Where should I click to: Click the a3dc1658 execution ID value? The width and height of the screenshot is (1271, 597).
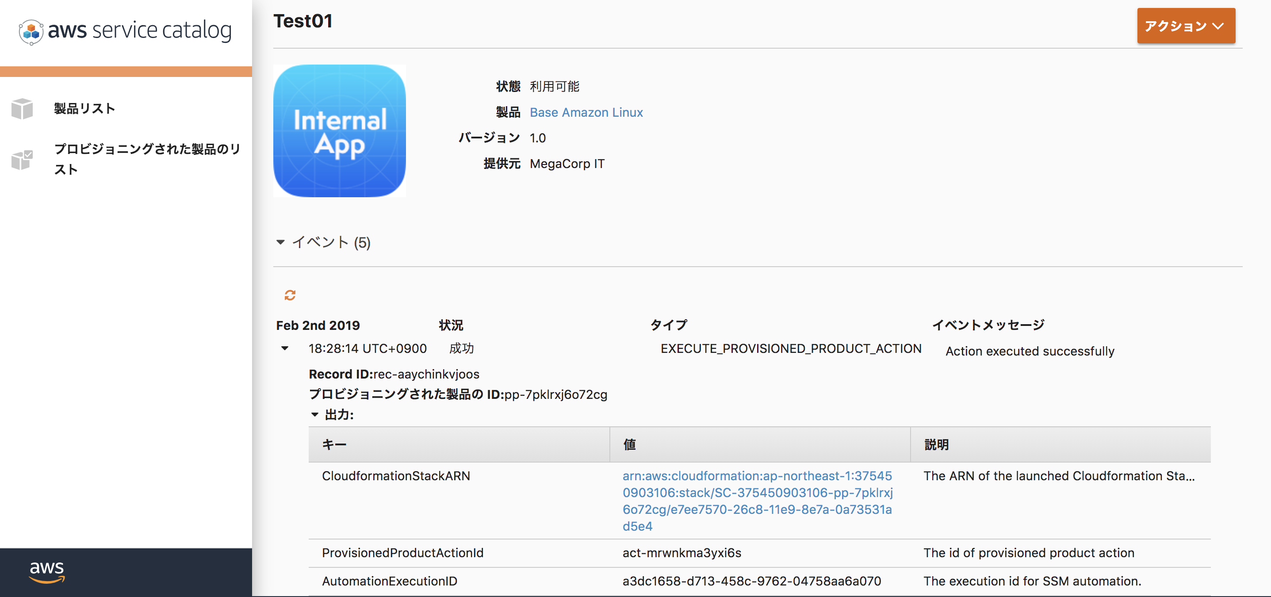pos(751,582)
